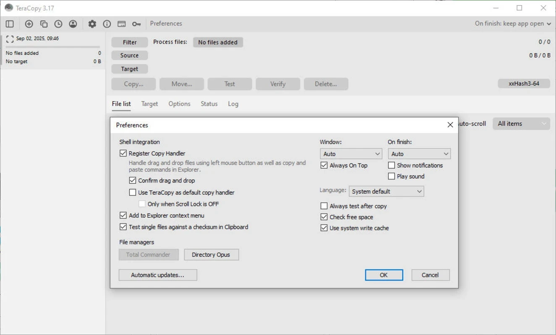Click the key license icon
Image resolution: width=556 pixels, height=335 pixels.
tap(136, 24)
